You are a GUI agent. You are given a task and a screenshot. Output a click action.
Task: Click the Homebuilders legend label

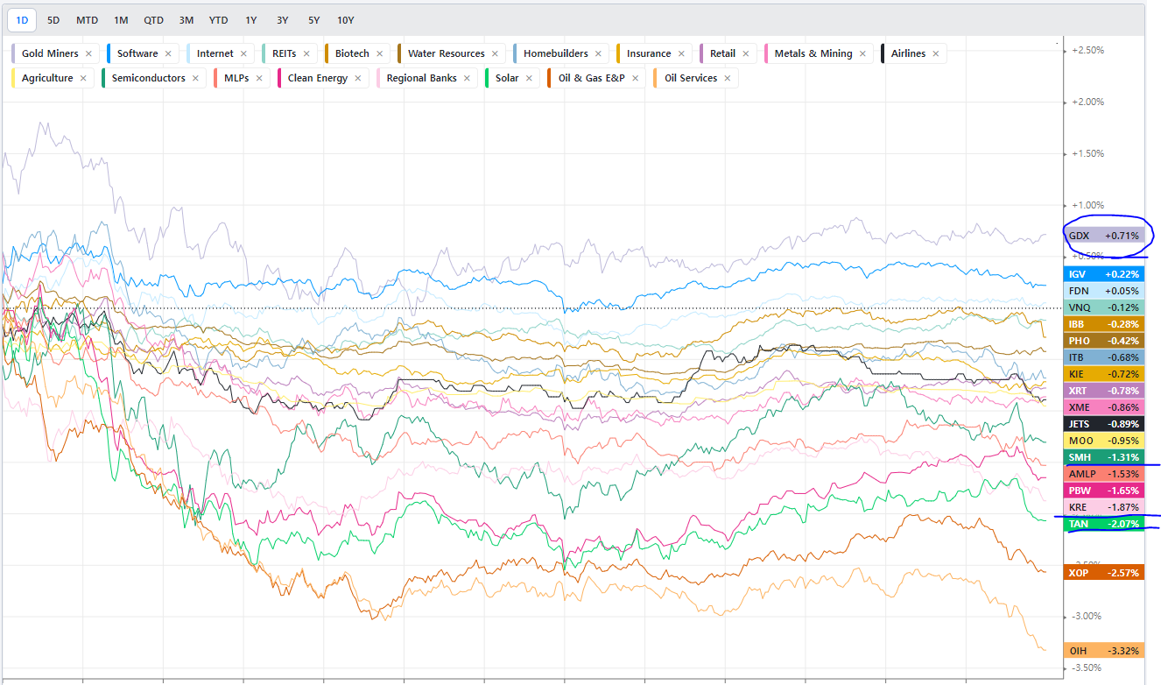pos(555,53)
